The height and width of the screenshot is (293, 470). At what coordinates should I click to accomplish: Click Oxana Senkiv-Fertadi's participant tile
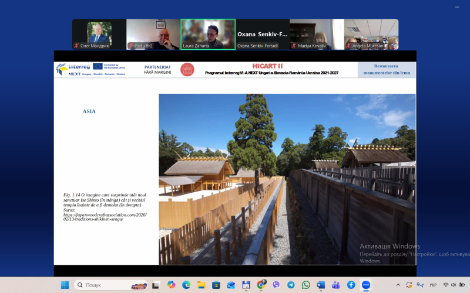(x=262, y=34)
